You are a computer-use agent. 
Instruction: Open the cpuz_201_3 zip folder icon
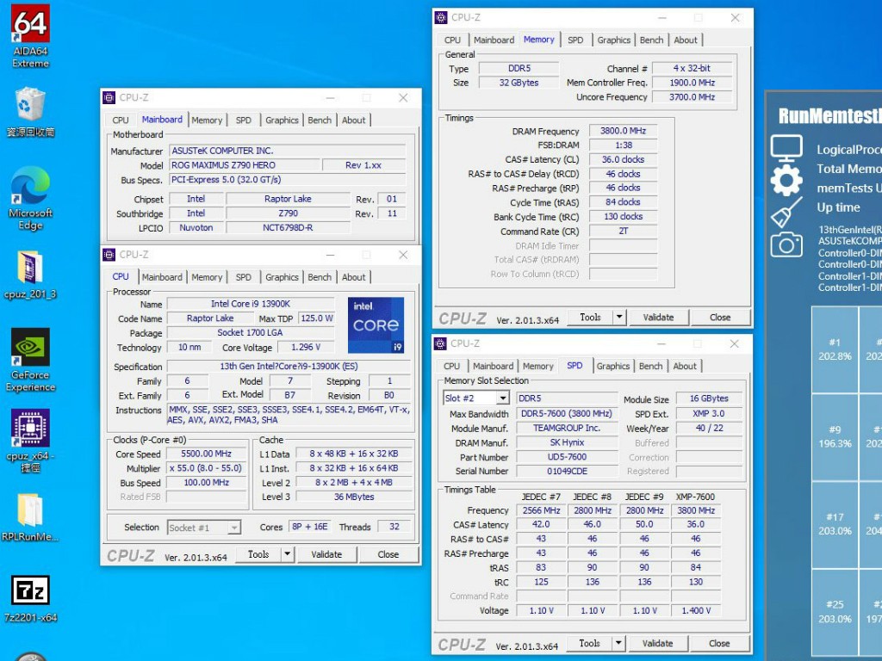[x=30, y=268]
